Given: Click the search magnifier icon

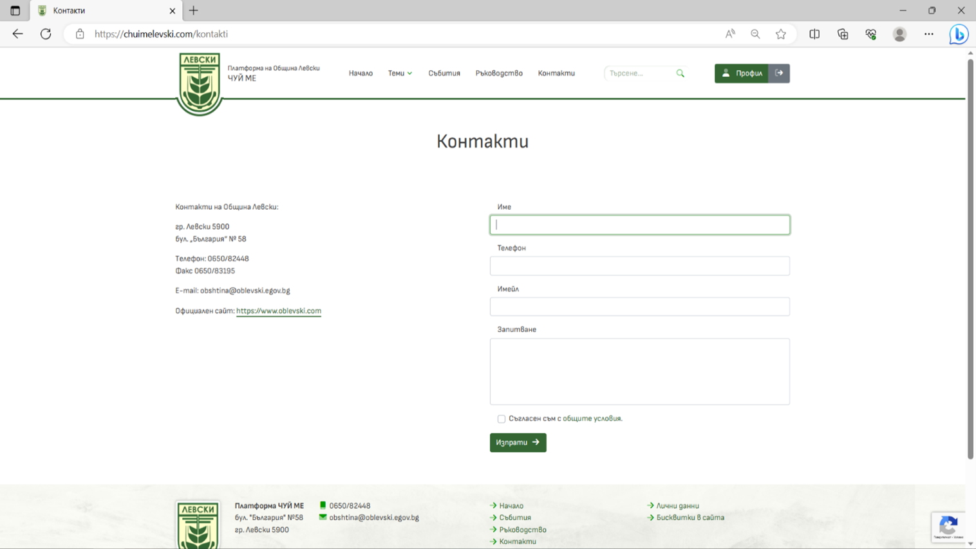Looking at the screenshot, I should [x=680, y=73].
